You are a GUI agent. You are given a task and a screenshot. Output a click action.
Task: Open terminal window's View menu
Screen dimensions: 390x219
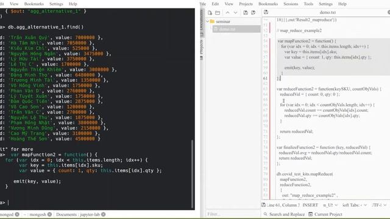pyautogui.click(x=14, y=4)
